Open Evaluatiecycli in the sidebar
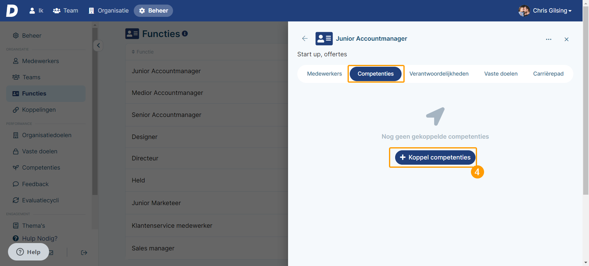Screen dimensions: 589x266 [40, 200]
